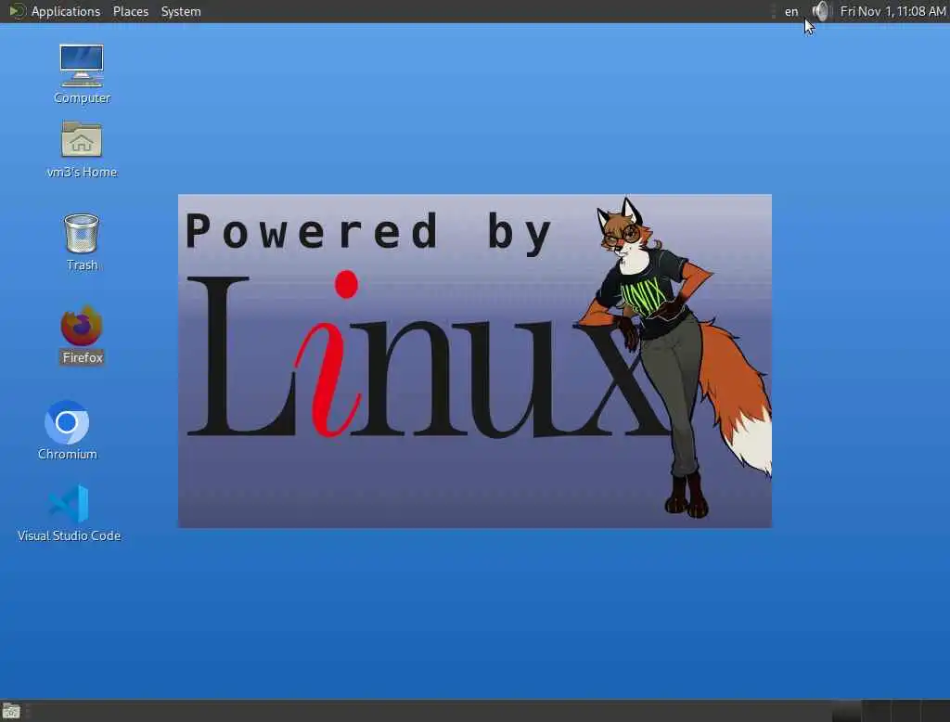This screenshot has height=722, width=950.
Task: Open the Places menu
Action: coord(131,11)
